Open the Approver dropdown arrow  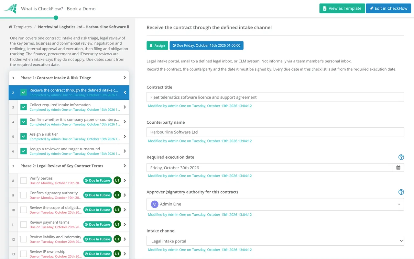pyautogui.click(x=399, y=204)
